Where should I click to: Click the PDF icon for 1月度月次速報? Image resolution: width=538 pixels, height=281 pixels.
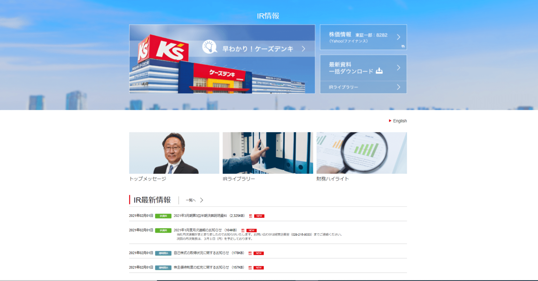(x=243, y=231)
